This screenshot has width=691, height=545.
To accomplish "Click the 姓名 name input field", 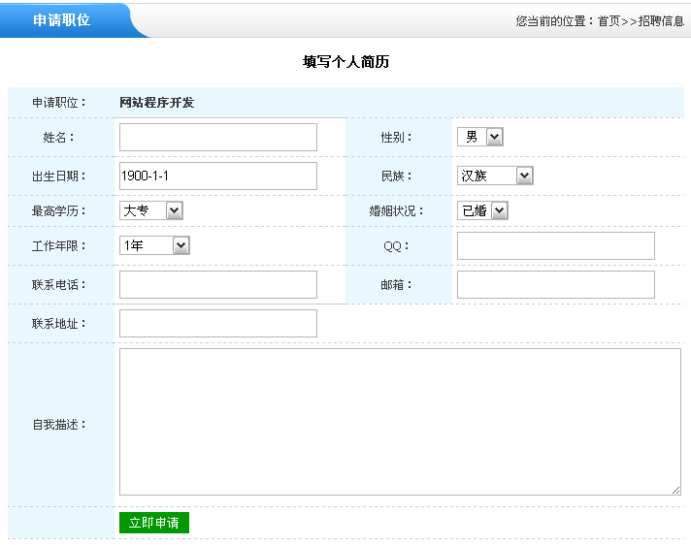I will point(217,138).
